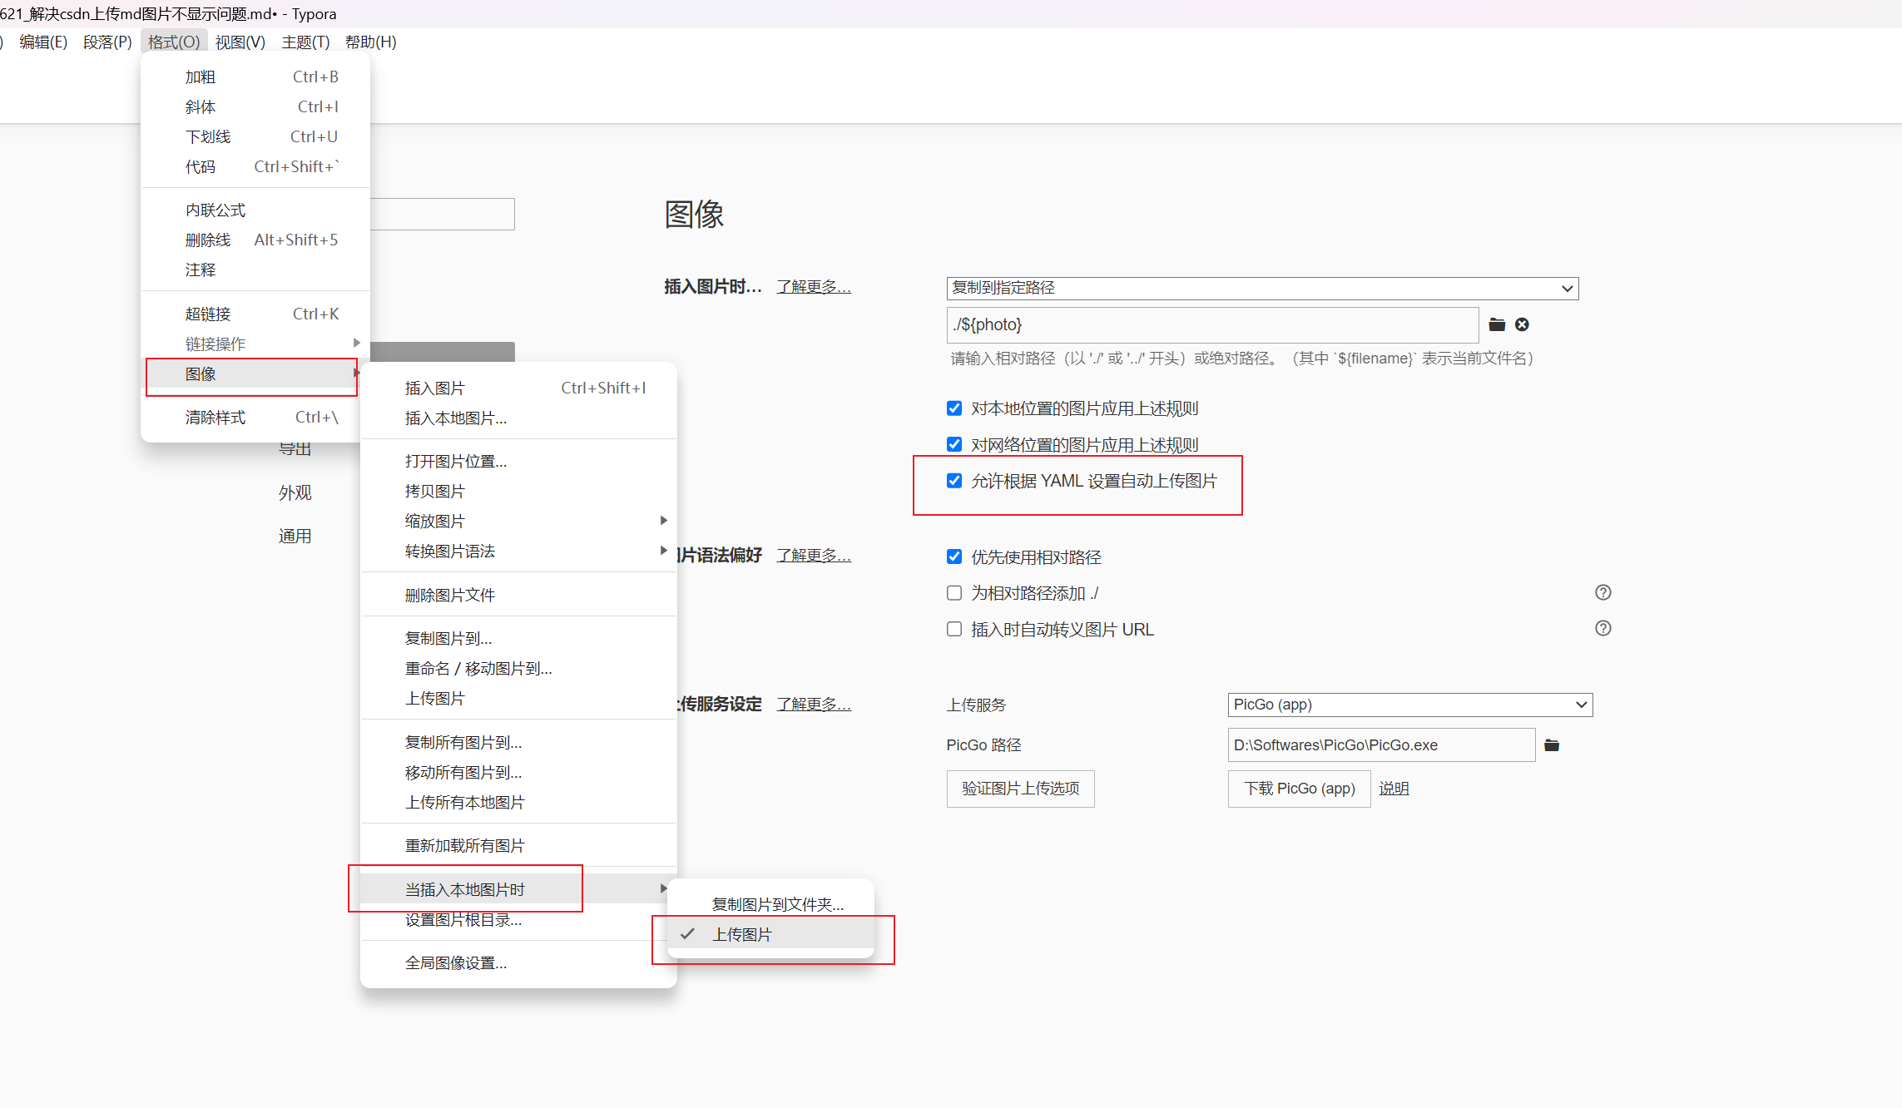Image resolution: width=1902 pixels, height=1108 pixels.
Task: Enable 插入时自动转义图片 URL
Action: 953,629
